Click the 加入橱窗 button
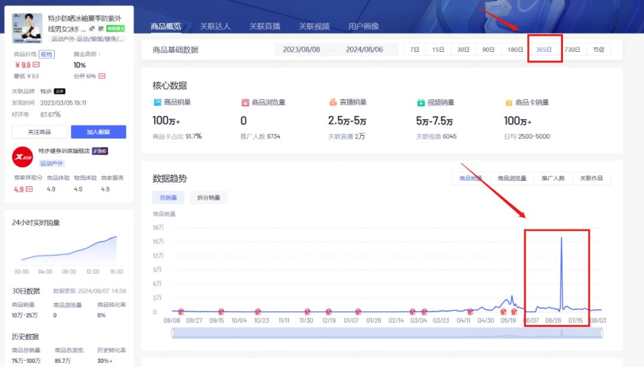This screenshot has width=644, height=367. click(x=98, y=132)
